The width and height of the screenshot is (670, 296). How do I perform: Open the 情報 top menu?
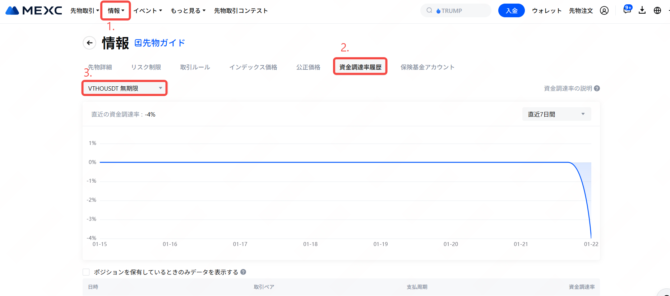pyautogui.click(x=116, y=11)
